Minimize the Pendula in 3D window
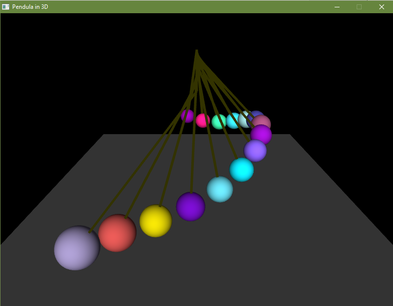 (337, 7)
